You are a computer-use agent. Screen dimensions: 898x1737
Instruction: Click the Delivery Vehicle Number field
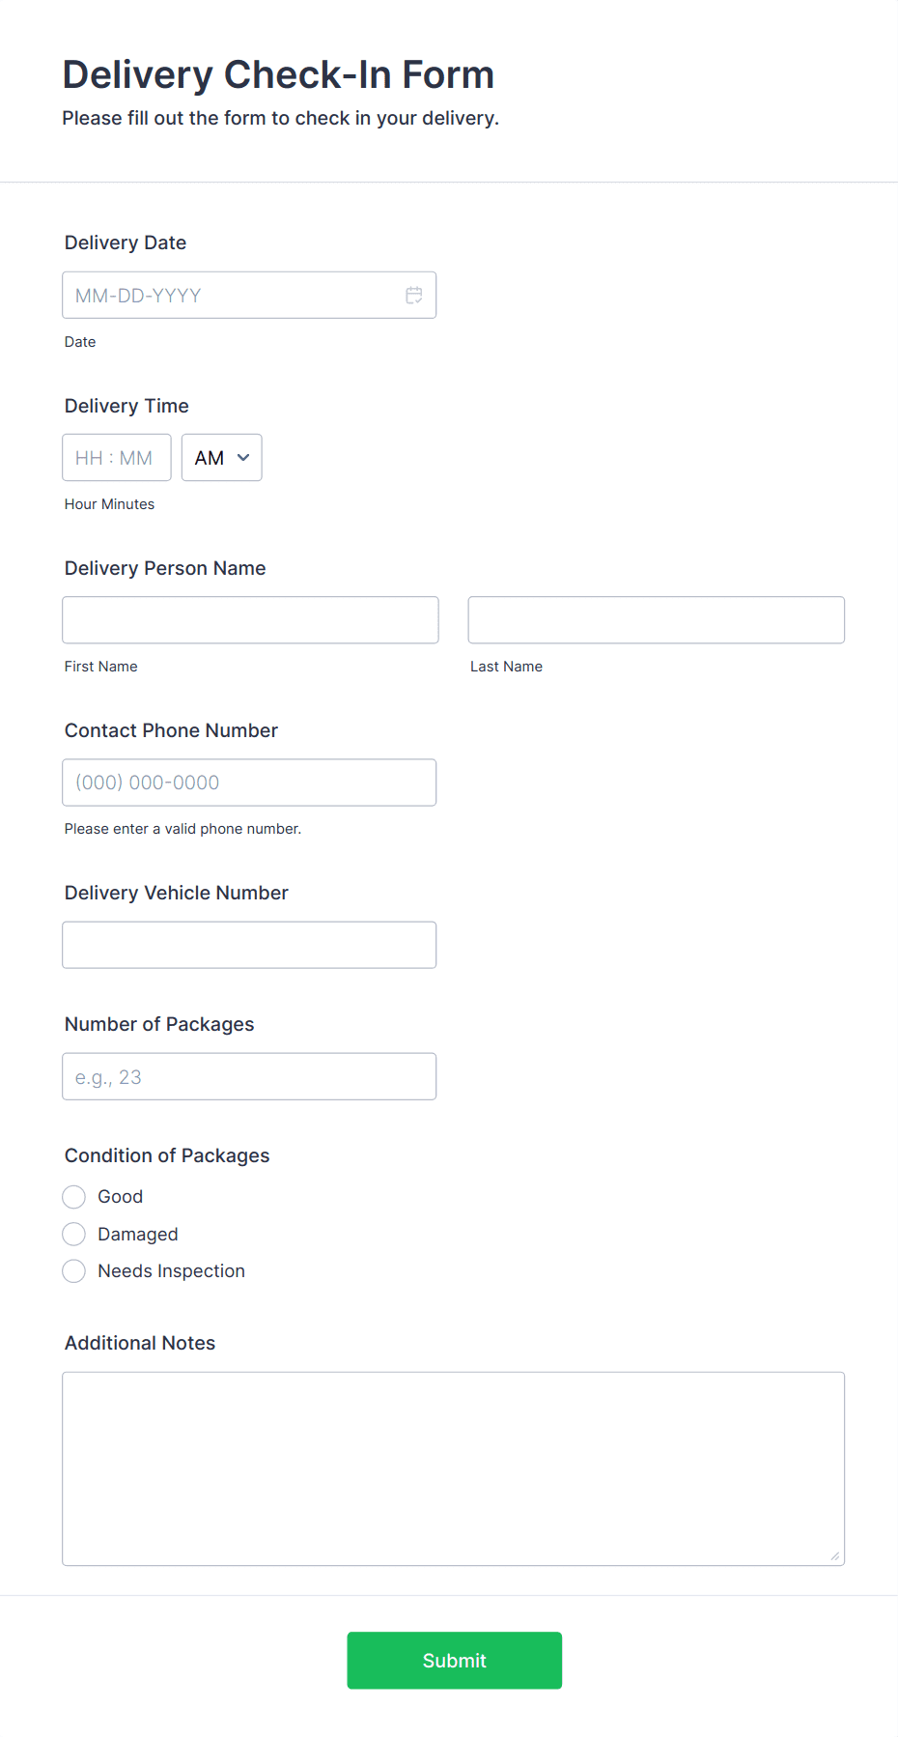coord(249,945)
